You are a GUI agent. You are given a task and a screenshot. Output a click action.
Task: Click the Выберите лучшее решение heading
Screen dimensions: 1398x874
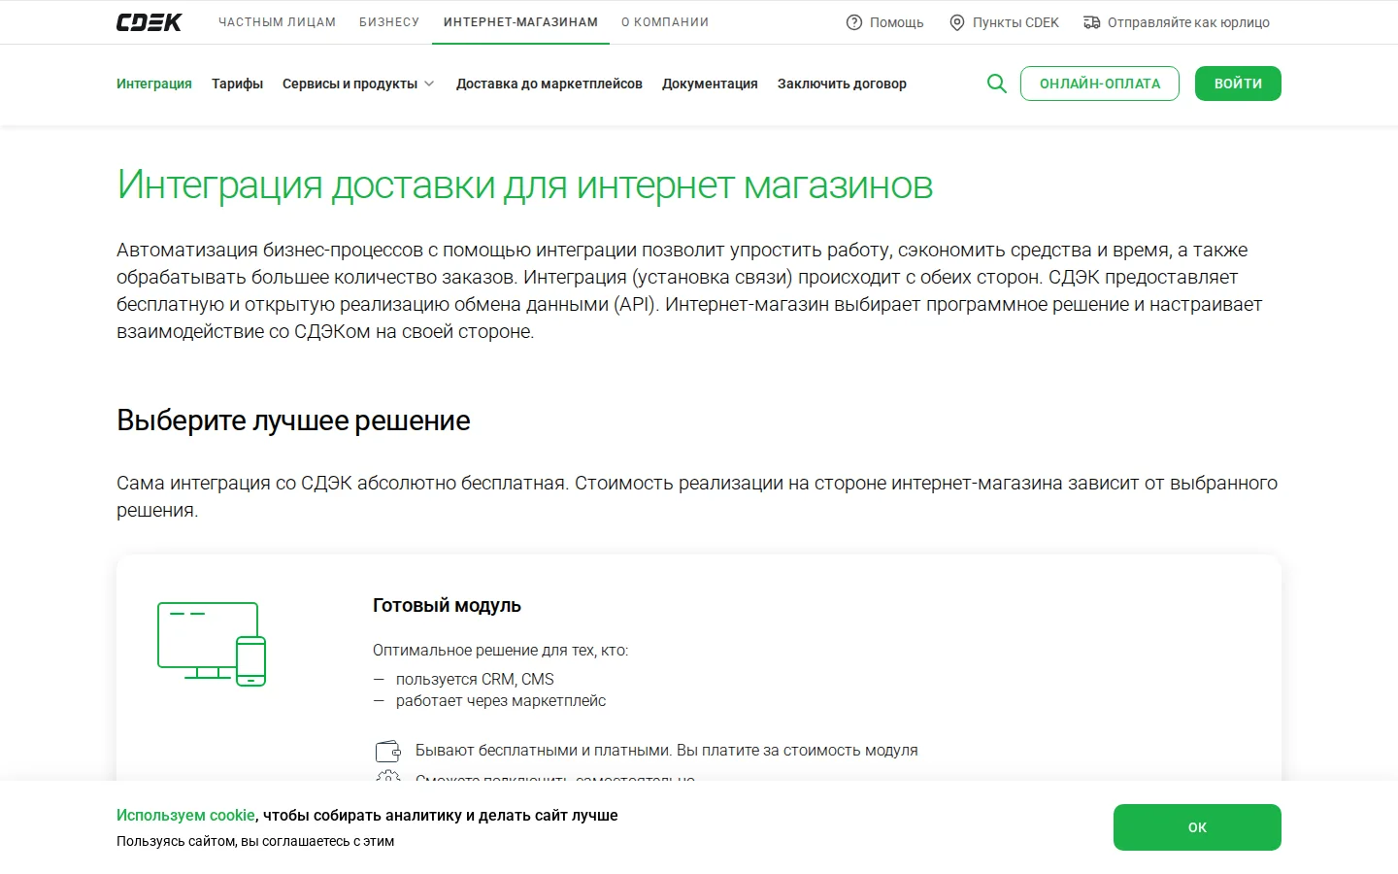point(293,420)
